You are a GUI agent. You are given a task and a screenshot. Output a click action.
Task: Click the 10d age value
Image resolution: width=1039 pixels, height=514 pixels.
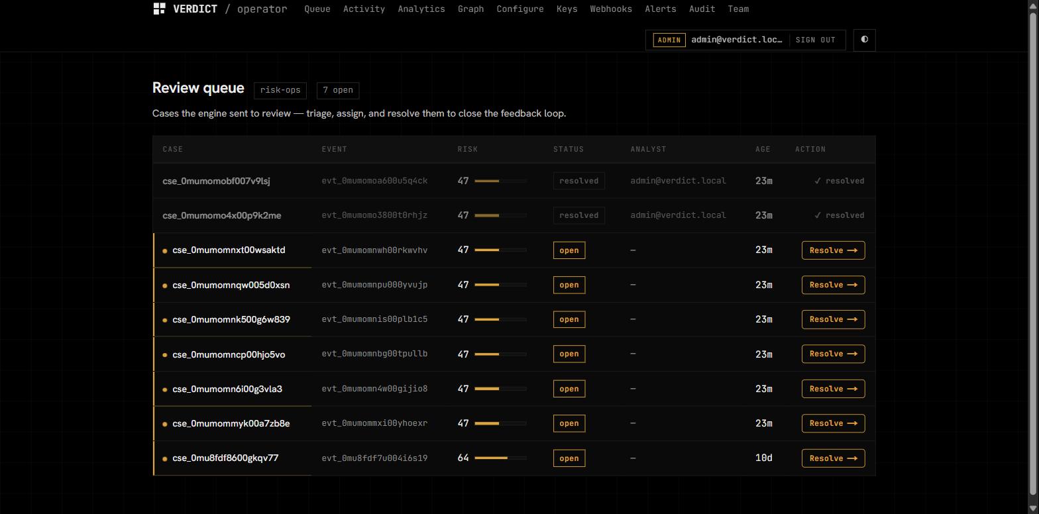coord(763,458)
